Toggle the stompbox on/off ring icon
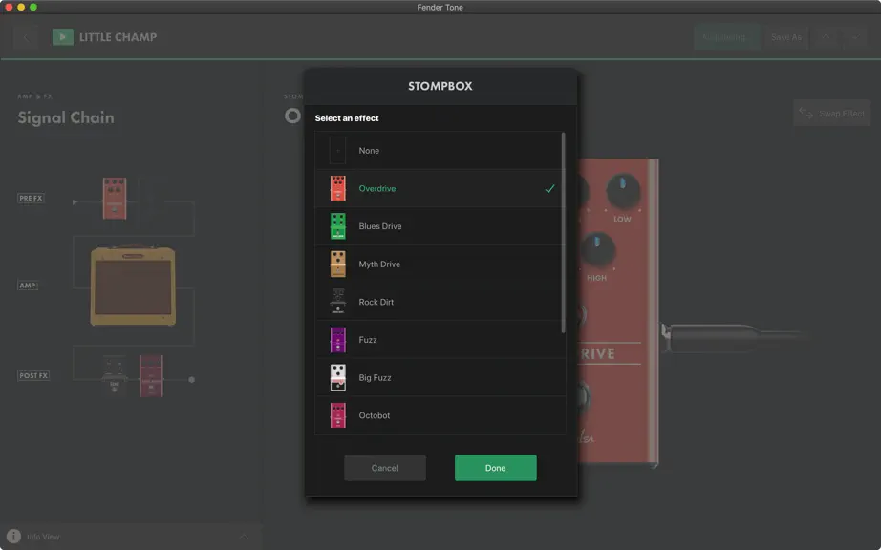The height and width of the screenshot is (550, 881). coord(292,116)
